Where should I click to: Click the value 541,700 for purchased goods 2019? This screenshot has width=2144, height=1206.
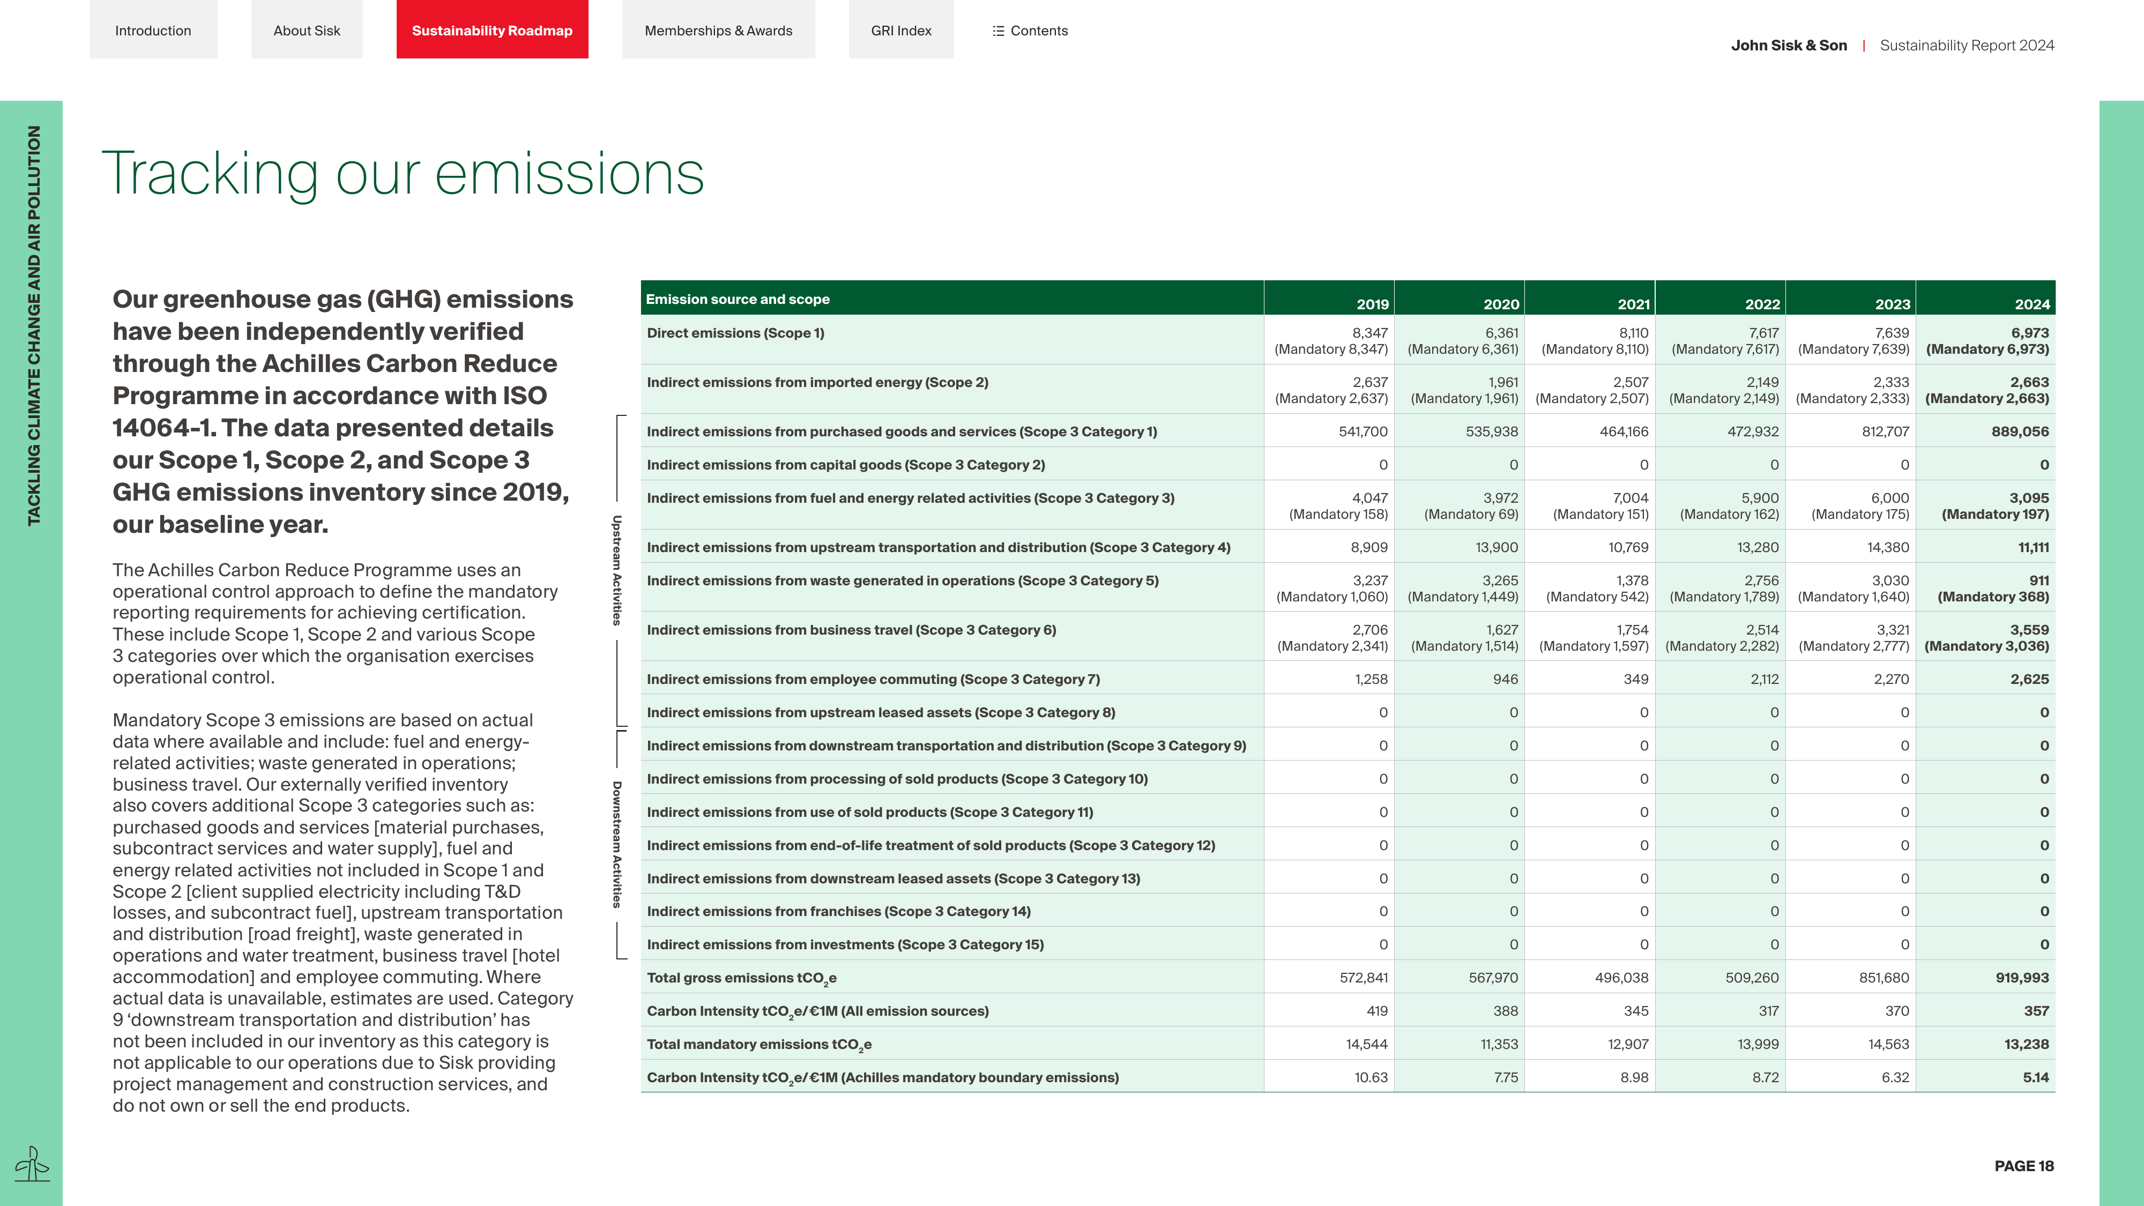(x=1363, y=431)
